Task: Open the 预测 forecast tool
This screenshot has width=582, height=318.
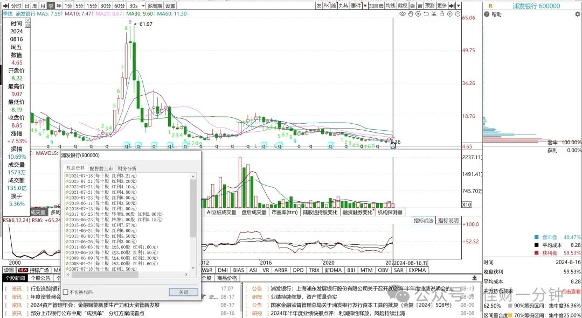Action: coord(429,6)
